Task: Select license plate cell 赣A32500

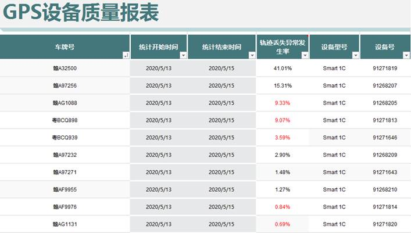Action: (65, 69)
